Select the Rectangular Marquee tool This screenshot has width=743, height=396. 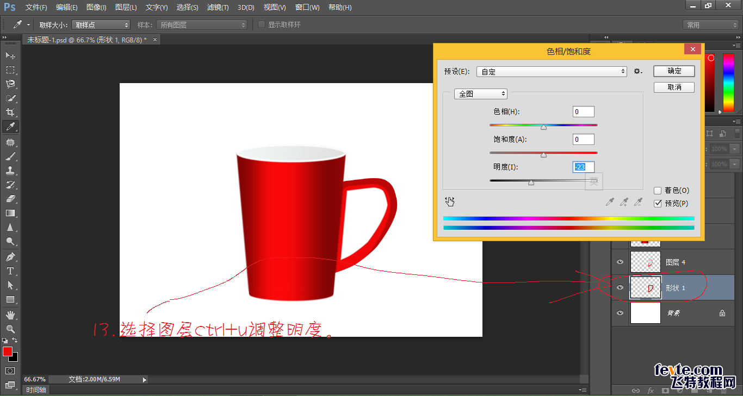(10, 70)
